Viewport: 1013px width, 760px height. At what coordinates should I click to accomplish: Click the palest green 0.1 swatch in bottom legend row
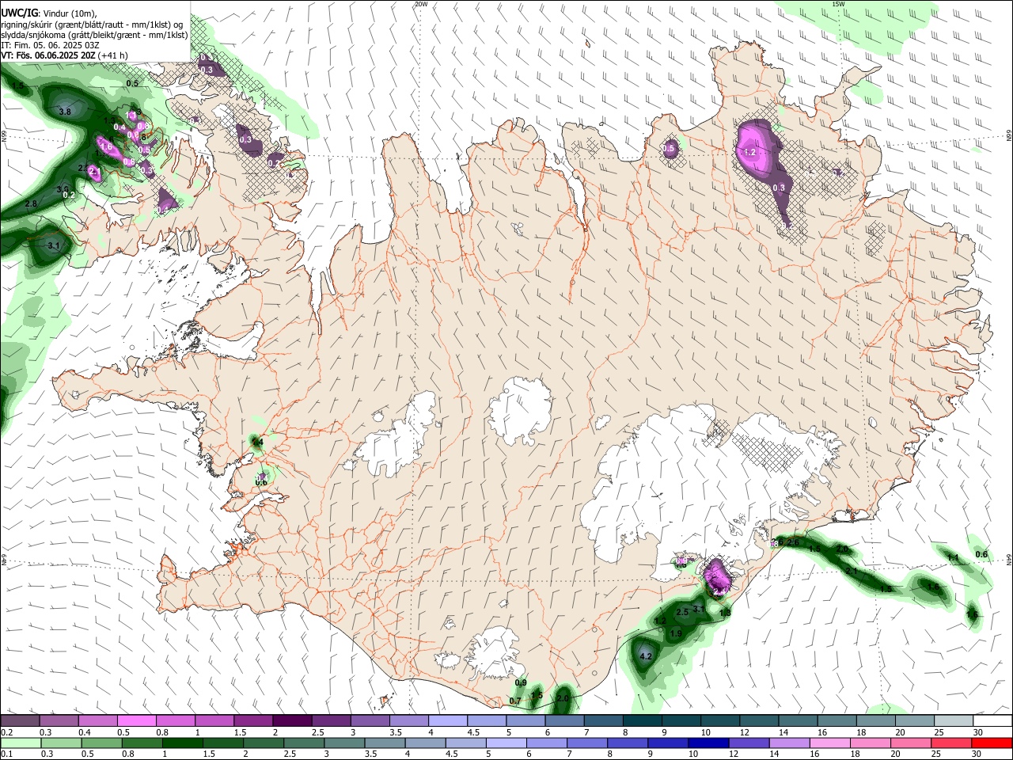(x=20, y=743)
